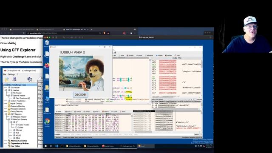Open the Settings menu in CFF Explorer

click(11, 74)
